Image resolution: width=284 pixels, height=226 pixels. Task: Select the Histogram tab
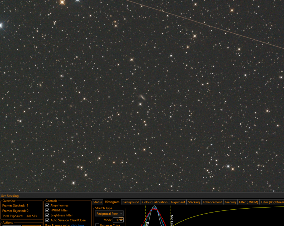[112, 202]
